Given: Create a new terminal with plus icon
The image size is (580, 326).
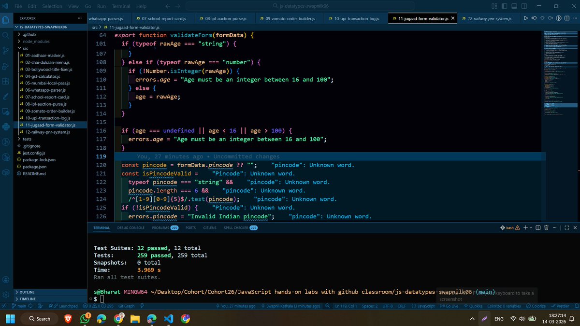Looking at the screenshot, I should click(525, 227).
